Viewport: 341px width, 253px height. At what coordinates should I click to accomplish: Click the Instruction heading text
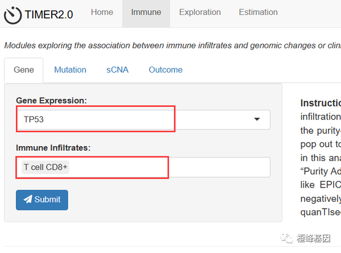click(321, 103)
